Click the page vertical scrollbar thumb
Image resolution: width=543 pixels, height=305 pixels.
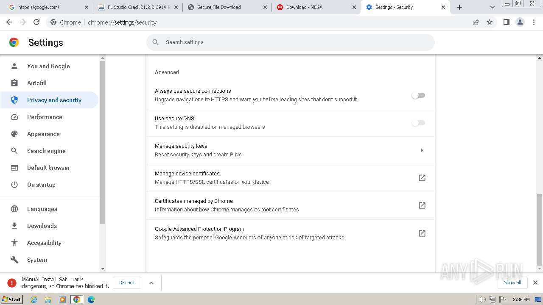[x=540, y=229]
